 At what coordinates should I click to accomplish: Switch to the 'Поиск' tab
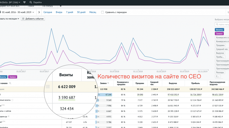pos(31,6)
